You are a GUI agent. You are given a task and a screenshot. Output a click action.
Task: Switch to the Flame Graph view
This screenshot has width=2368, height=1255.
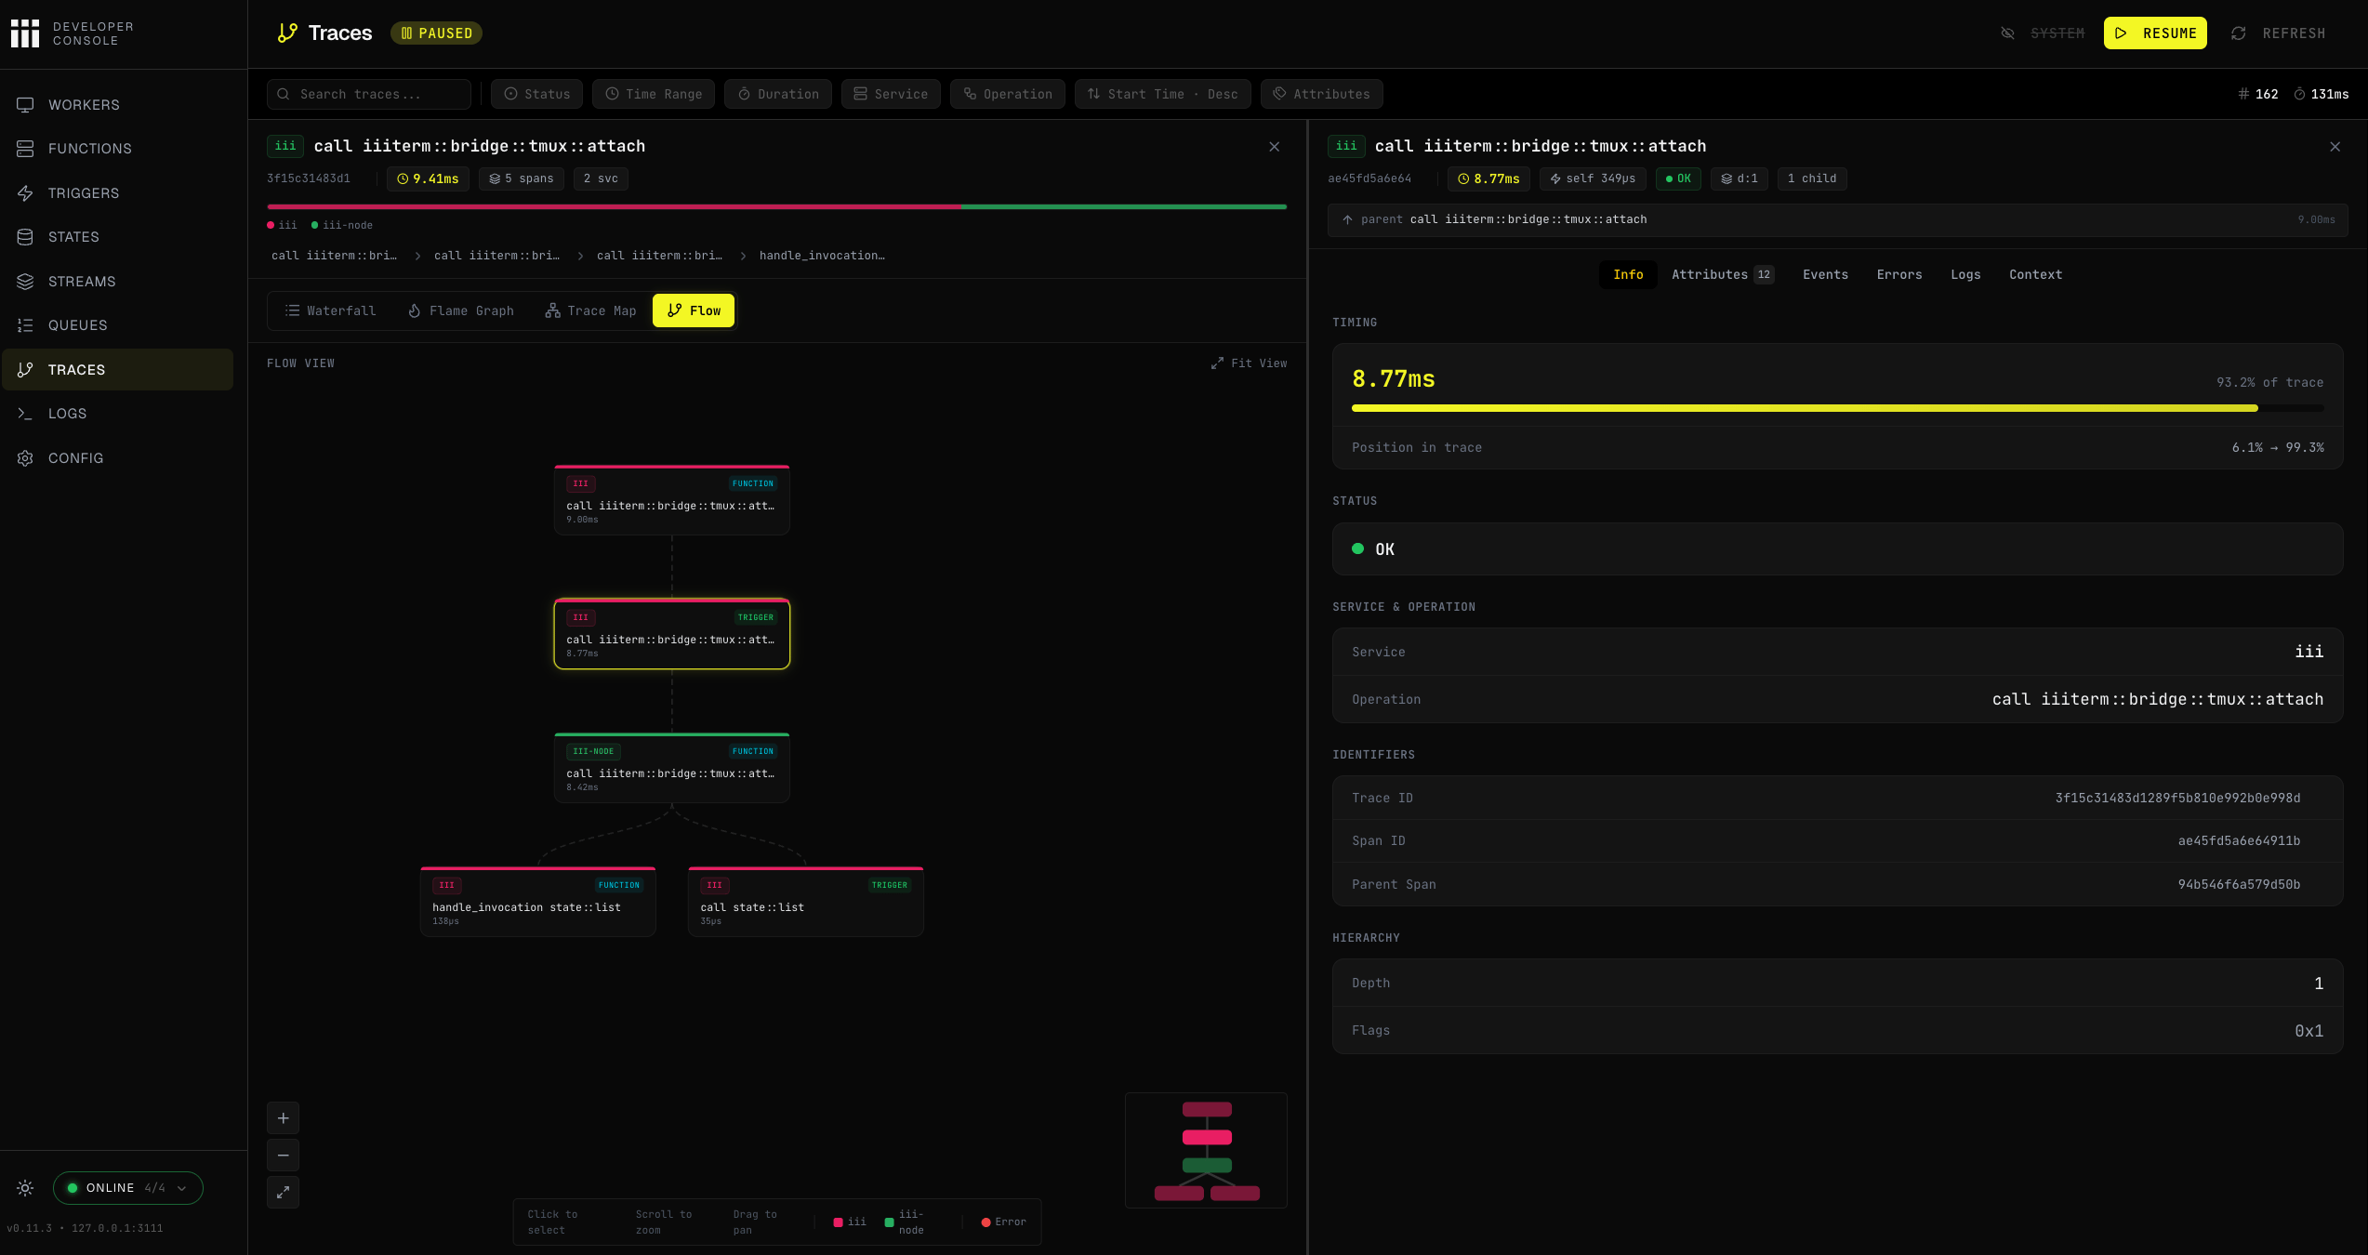click(461, 310)
